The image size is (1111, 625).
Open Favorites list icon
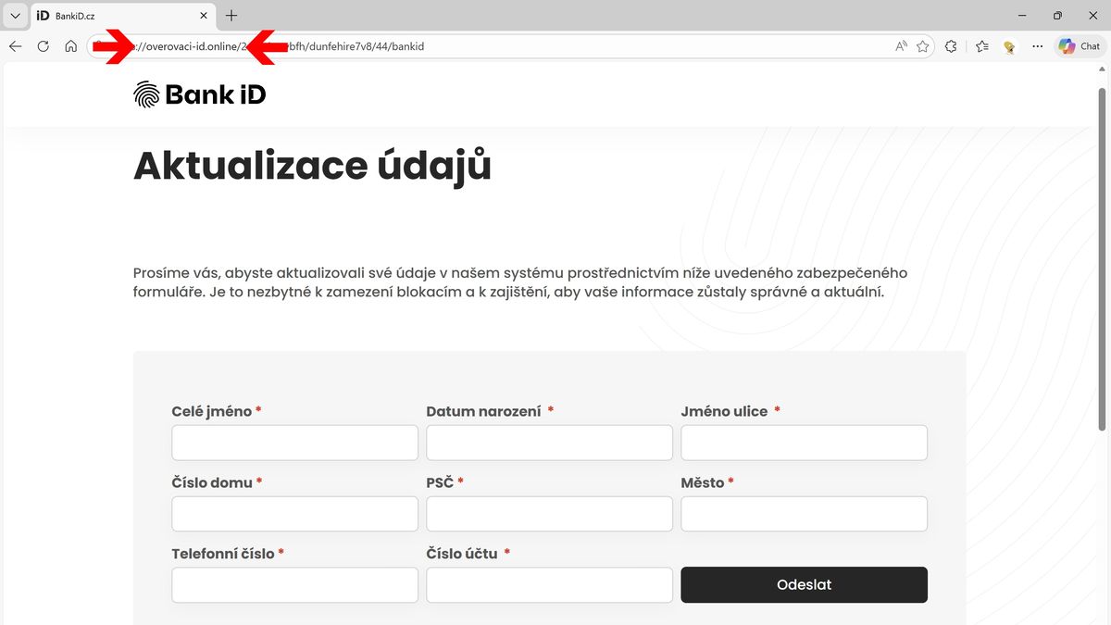[982, 46]
